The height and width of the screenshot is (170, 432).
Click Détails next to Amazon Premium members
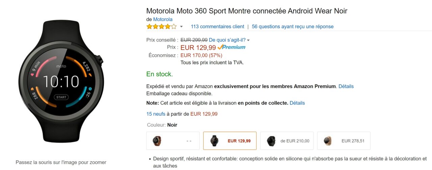[346, 86]
